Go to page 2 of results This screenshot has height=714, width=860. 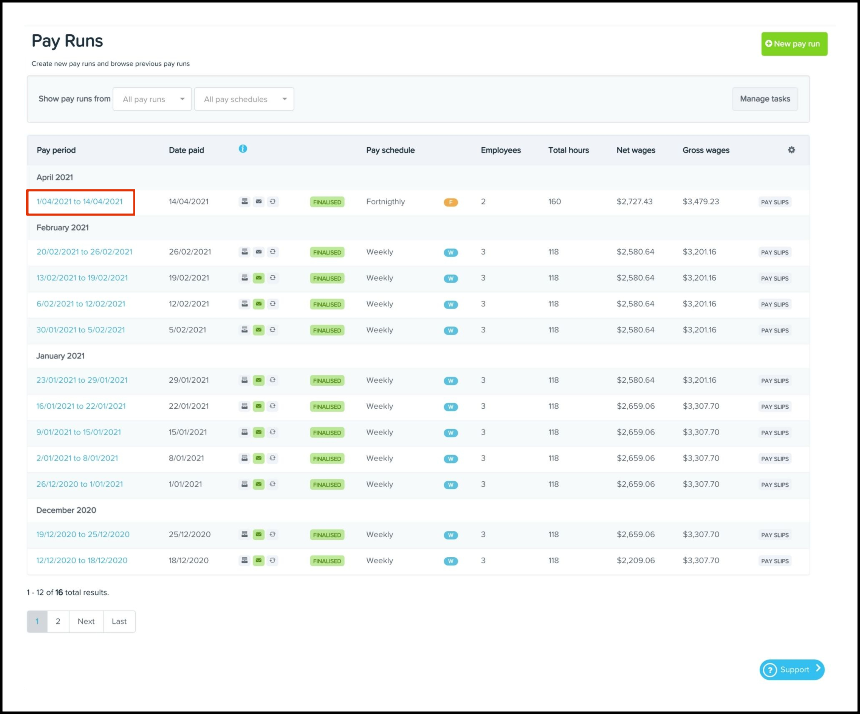click(x=58, y=621)
